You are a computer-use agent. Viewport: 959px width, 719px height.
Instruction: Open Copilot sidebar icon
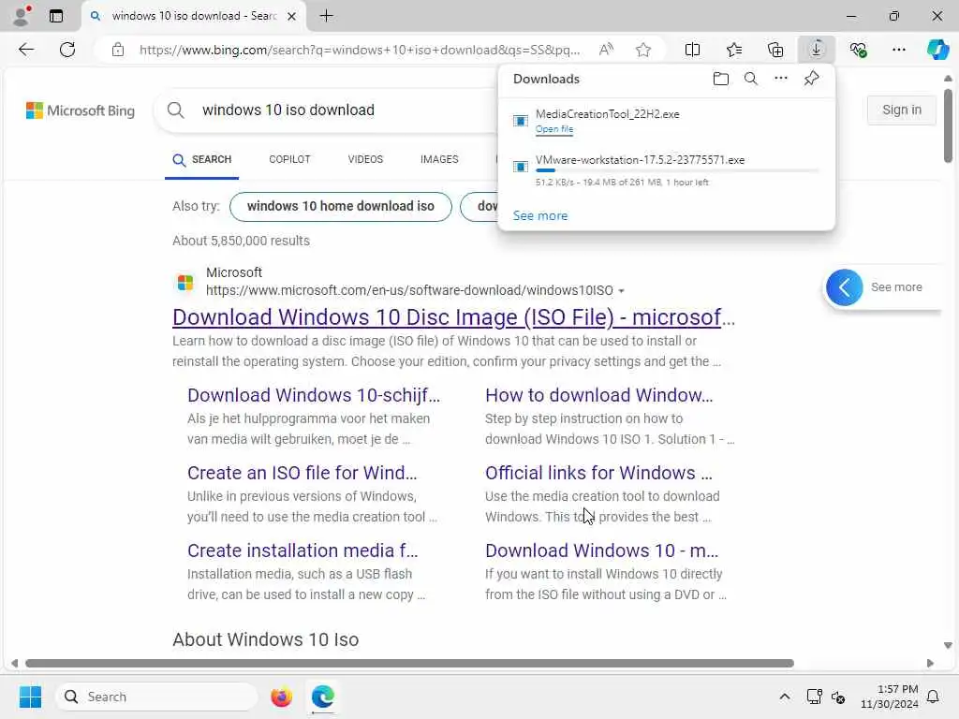(x=937, y=50)
